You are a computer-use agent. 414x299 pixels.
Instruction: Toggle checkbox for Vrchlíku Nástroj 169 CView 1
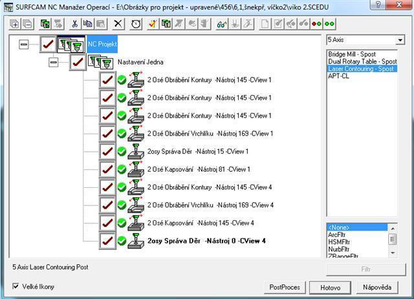107,134
